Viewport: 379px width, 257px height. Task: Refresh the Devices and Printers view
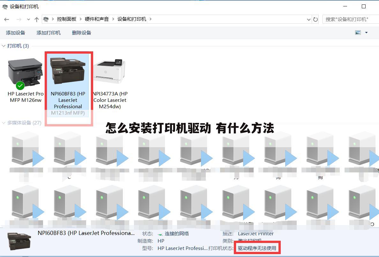(x=316, y=19)
